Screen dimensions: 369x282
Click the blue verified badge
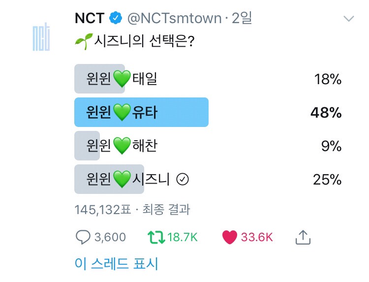[116, 19]
